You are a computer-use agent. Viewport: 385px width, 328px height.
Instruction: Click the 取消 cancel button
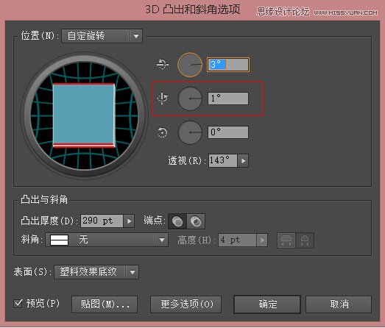(339, 304)
